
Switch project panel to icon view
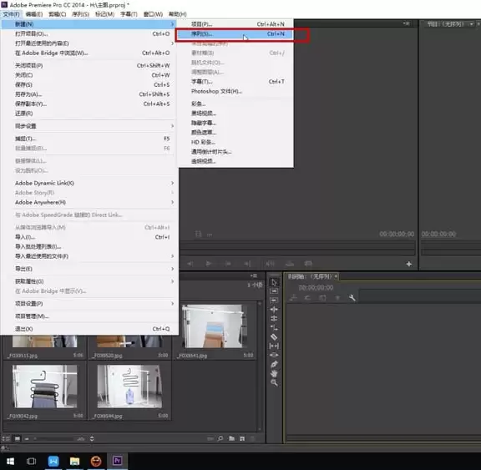(18, 439)
